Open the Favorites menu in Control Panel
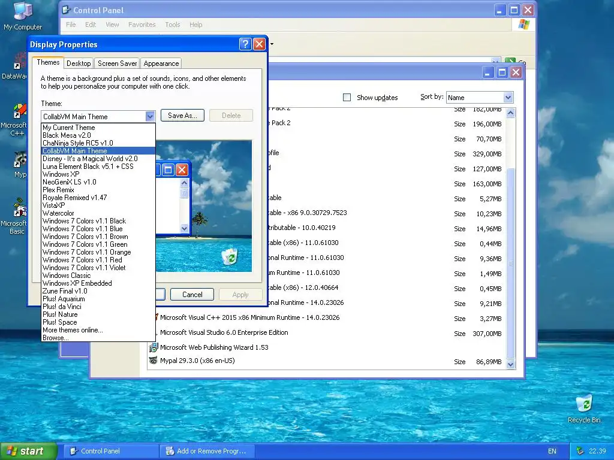614x460 pixels. [x=142, y=25]
